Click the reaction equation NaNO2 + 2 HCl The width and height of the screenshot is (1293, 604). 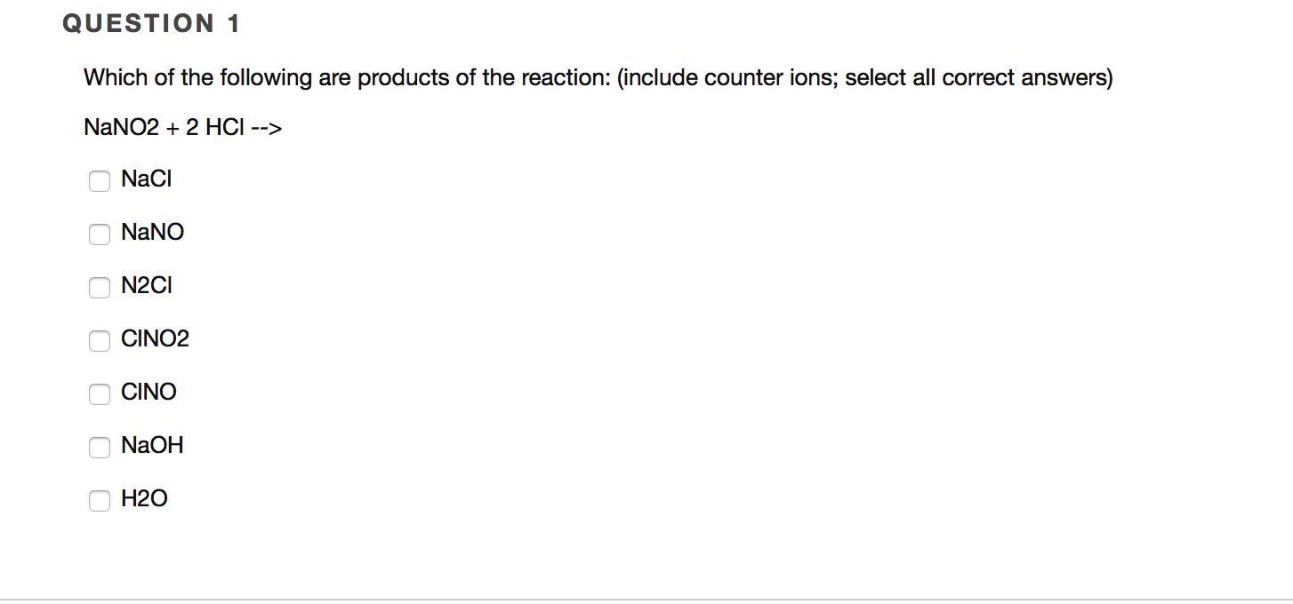182,126
